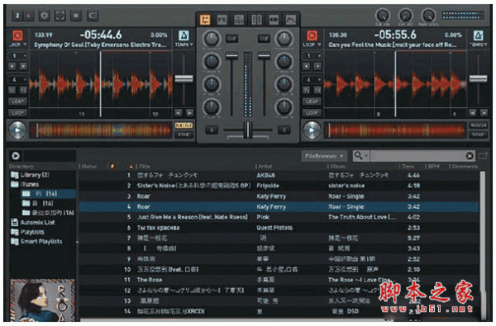The width and height of the screenshot is (496, 326).
Task: Play the left deck track
Action: click(x=17, y=130)
